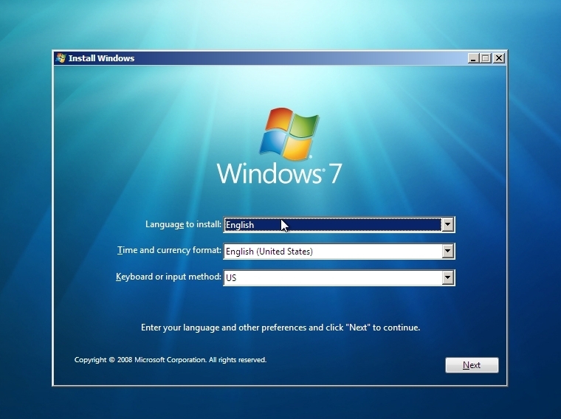Maximize the Install Windows window

(x=486, y=58)
